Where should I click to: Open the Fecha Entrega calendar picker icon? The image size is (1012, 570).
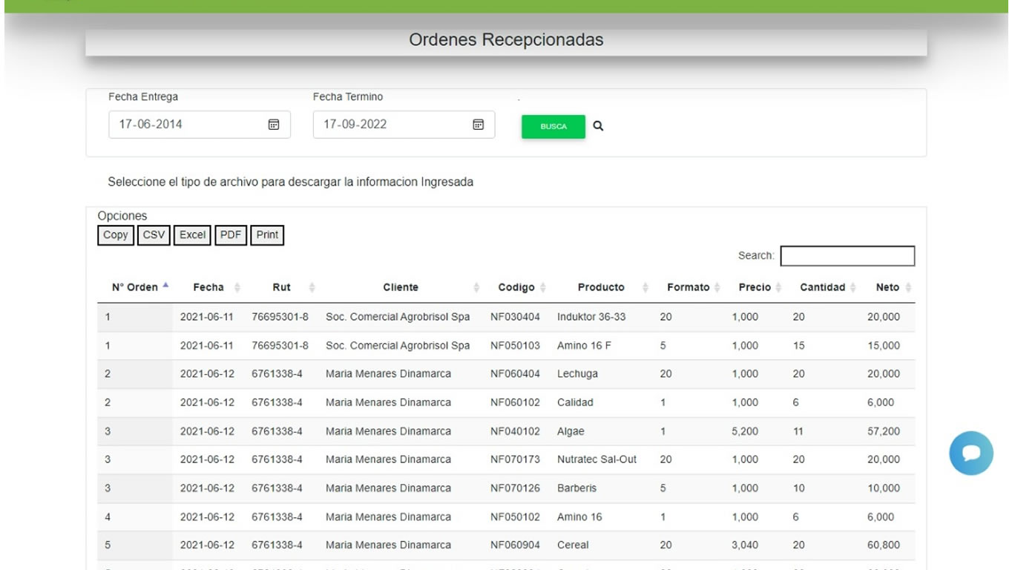coord(273,125)
